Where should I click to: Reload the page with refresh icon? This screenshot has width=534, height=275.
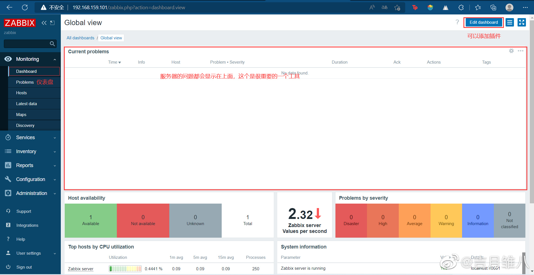click(x=25, y=8)
